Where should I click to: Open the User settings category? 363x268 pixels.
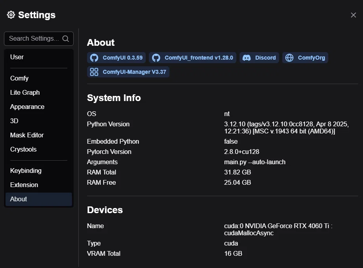coord(39,57)
